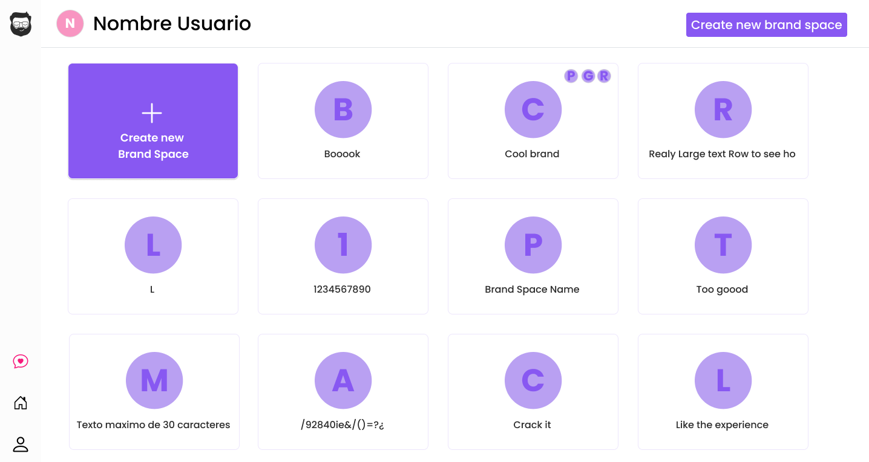Select the Too goood brand card

click(723, 256)
